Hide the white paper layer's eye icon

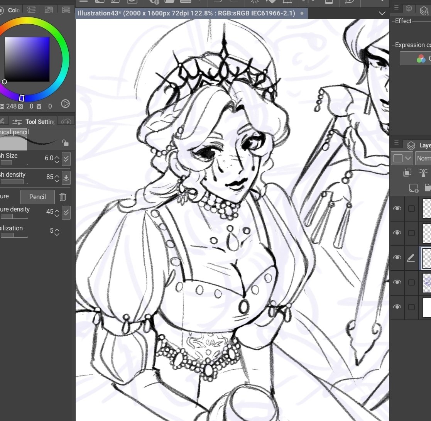tap(397, 307)
